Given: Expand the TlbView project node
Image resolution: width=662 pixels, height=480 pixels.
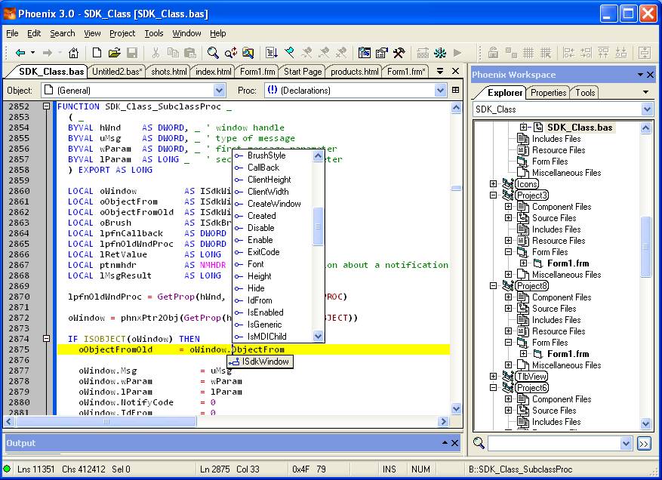Looking at the screenshot, I should (493, 376).
